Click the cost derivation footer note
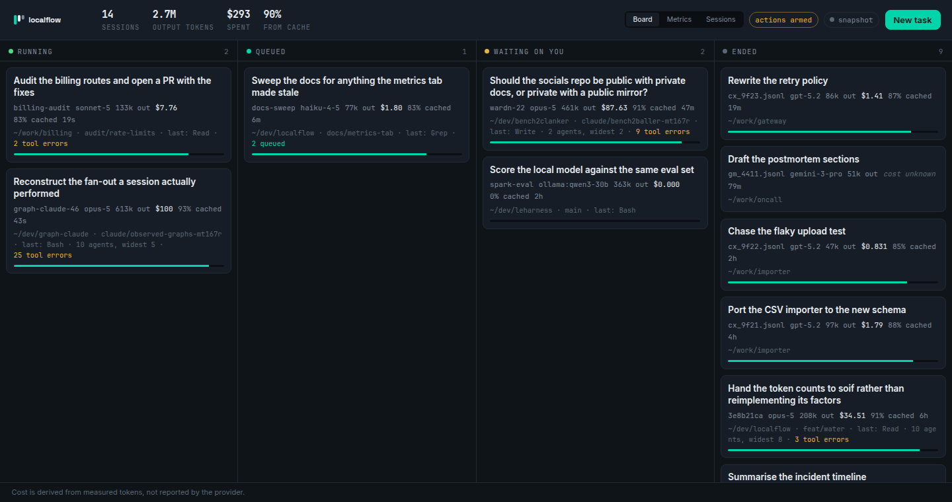952x502 pixels. (128, 492)
